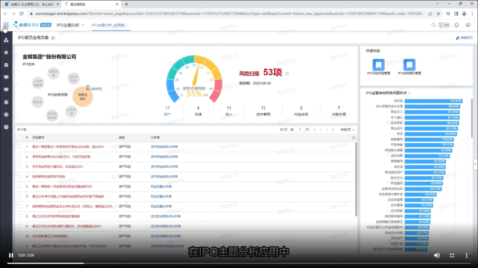This screenshot has height=268, width=478.
Task: Check the checkbox for row 7
Action: pyautogui.click(x=19, y=206)
